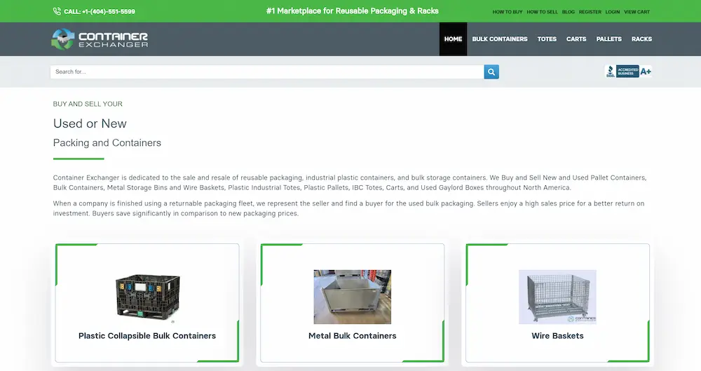The height and width of the screenshot is (371, 701).
Task: Click the 'Packing and Containers' subheading
Action: tap(107, 143)
